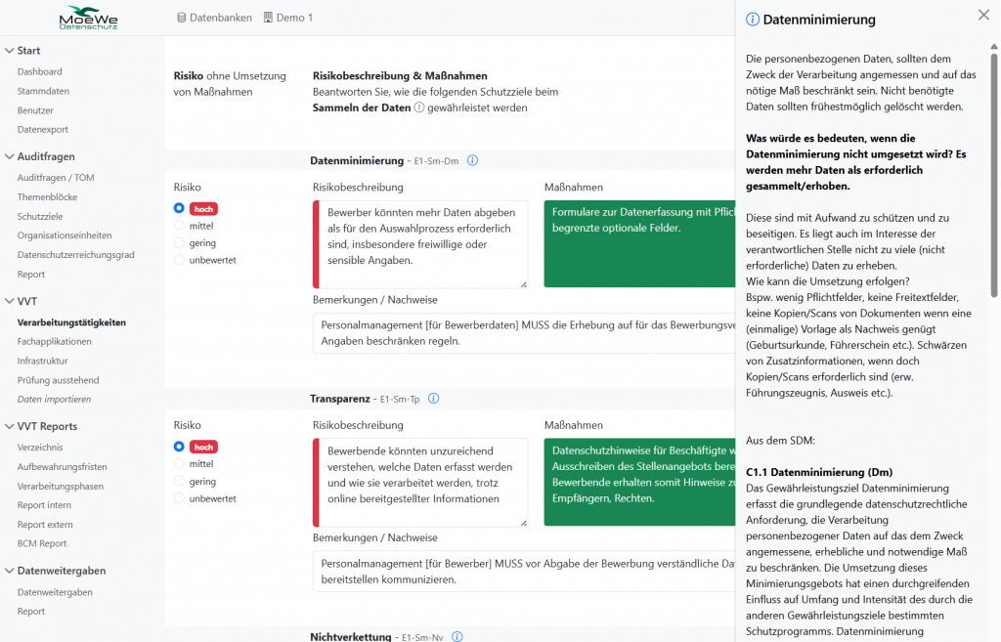The width and height of the screenshot is (1001, 642).
Task: Go to Aufbewahrungsfristen report
Action: tap(62, 467)
